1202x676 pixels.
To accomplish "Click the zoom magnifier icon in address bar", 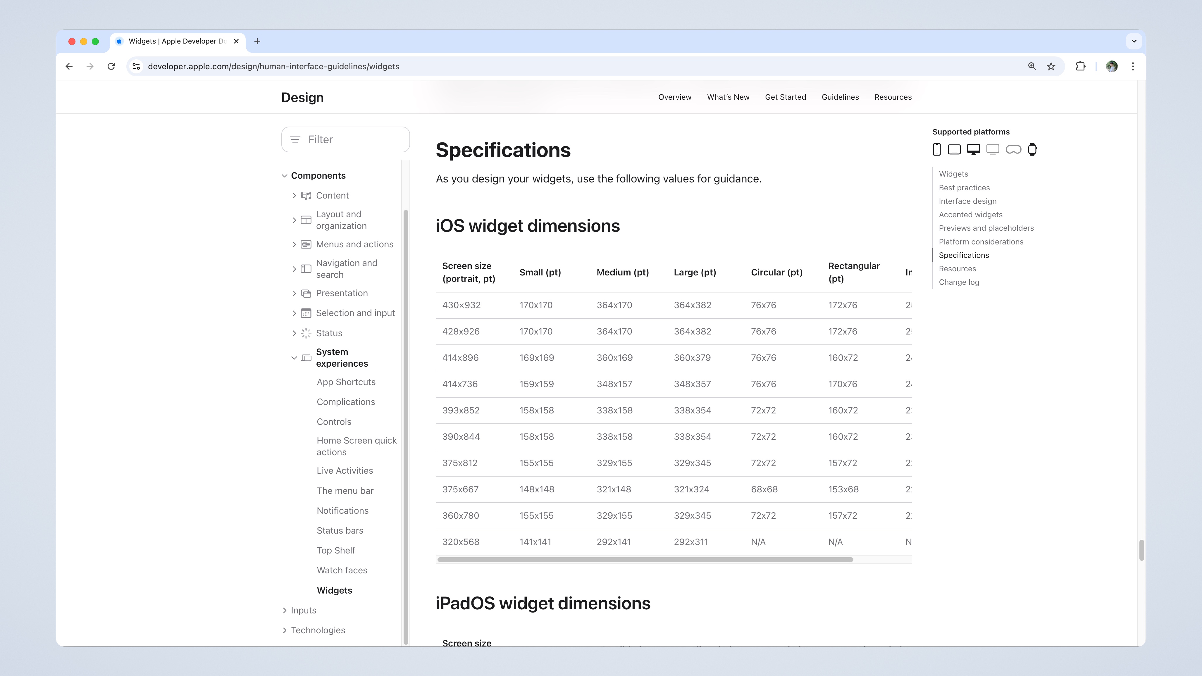I will coord(1032,66).
